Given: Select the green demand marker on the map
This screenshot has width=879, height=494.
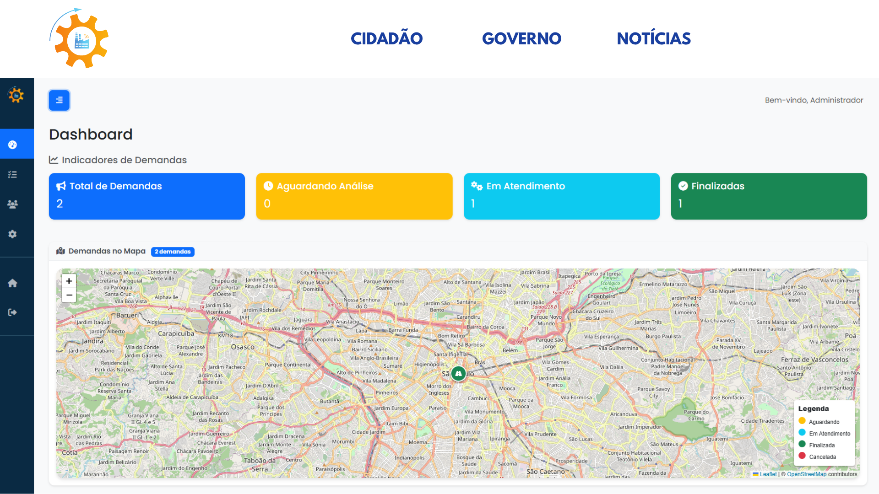Looking at the screenshot, I should 458,373.
